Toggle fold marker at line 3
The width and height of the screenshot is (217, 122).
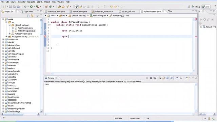click(x=50, y=25)
